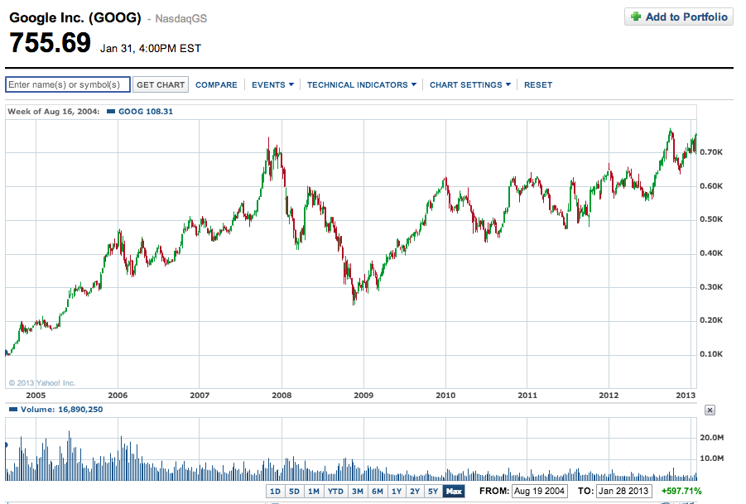Switch to the 5Y range
The height and width of the screenshot is (504, 746).
coord(433,492)
